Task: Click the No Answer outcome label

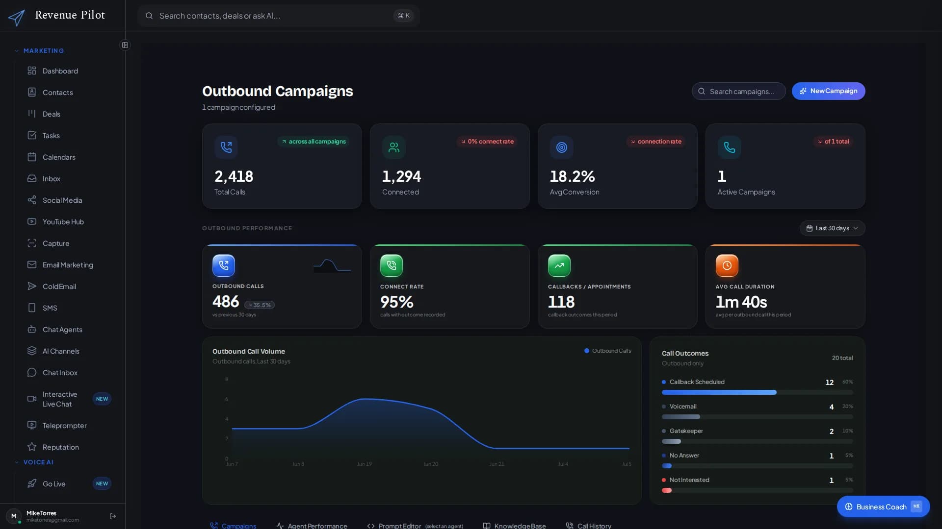Action: pyautogui.click(x=684, y=456)
